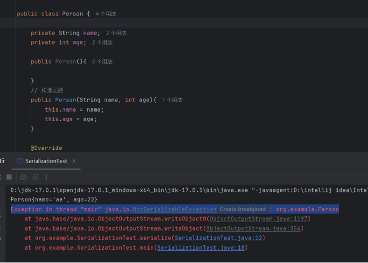The width and height of the screenshot is (368, 263).
Task: Click the @Override annotation
Action: click(46, 148)
